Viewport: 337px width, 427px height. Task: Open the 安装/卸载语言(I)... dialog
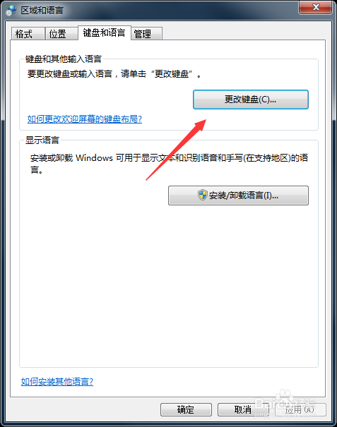238,196
